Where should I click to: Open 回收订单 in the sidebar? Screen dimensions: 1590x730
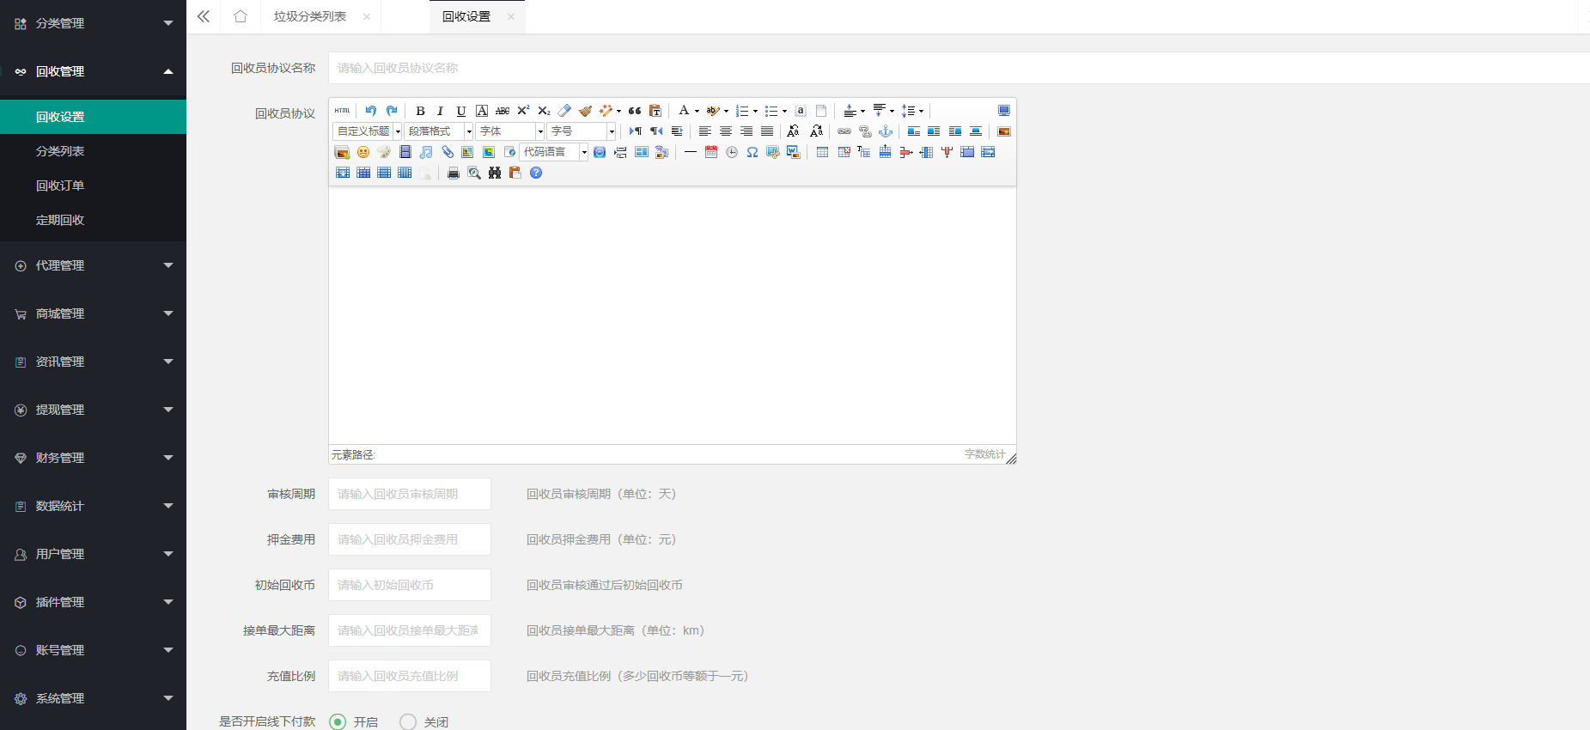pos(60,186)
